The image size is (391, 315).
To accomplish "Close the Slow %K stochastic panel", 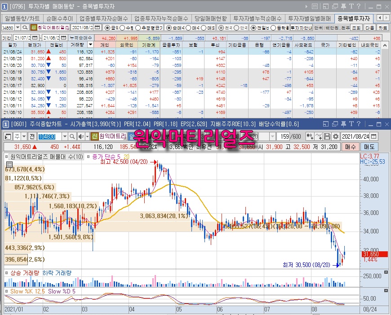I will pos(386,291).
